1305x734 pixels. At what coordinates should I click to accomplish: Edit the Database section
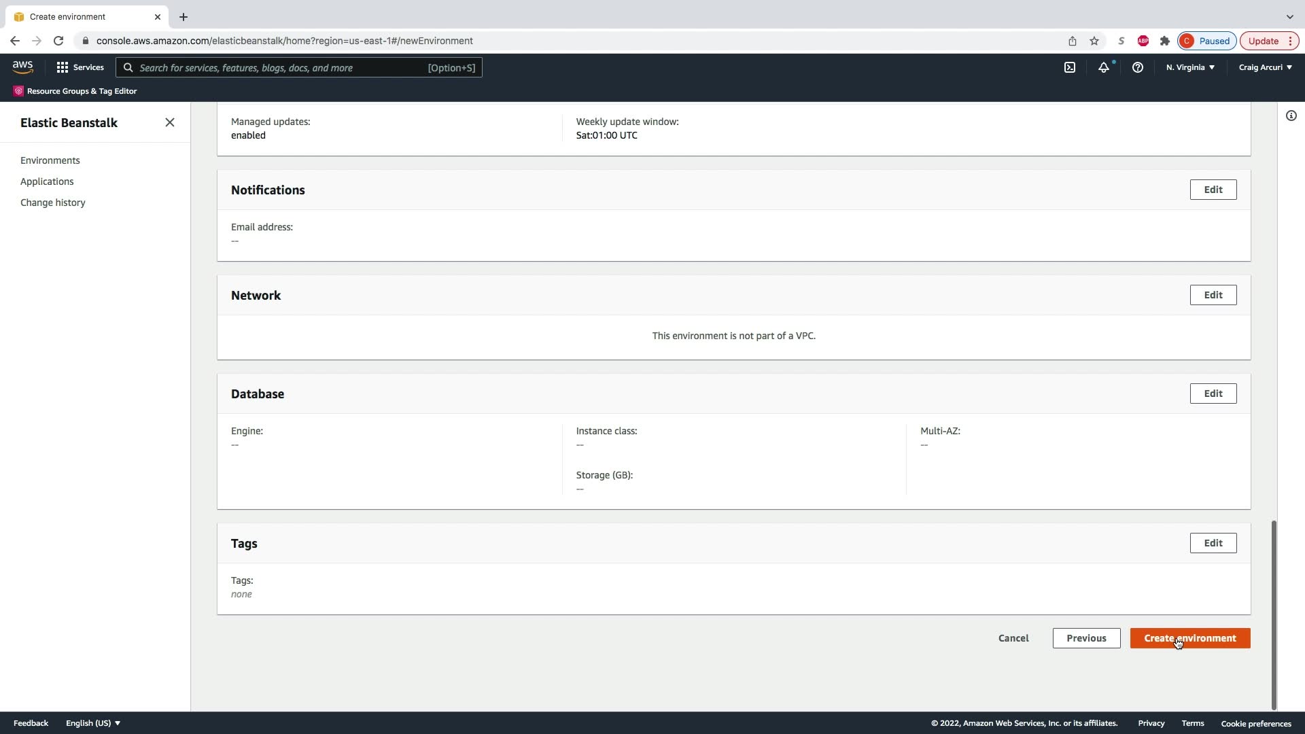[x=1213, y=394]
